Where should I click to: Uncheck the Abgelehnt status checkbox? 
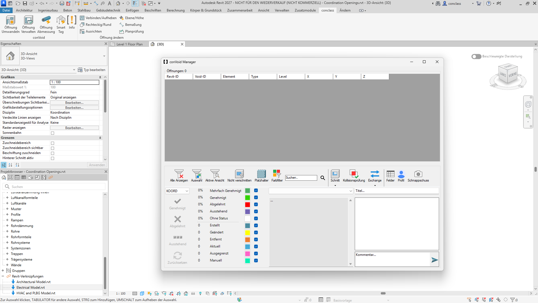[x=256, y=205]
